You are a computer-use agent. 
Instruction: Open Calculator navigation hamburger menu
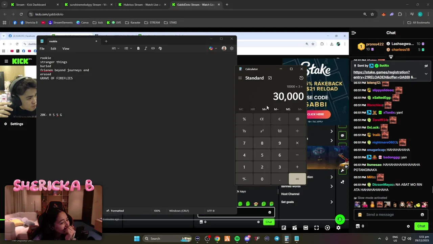240,78
